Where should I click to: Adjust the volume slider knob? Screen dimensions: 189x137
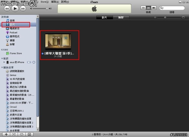pos(47,9)
